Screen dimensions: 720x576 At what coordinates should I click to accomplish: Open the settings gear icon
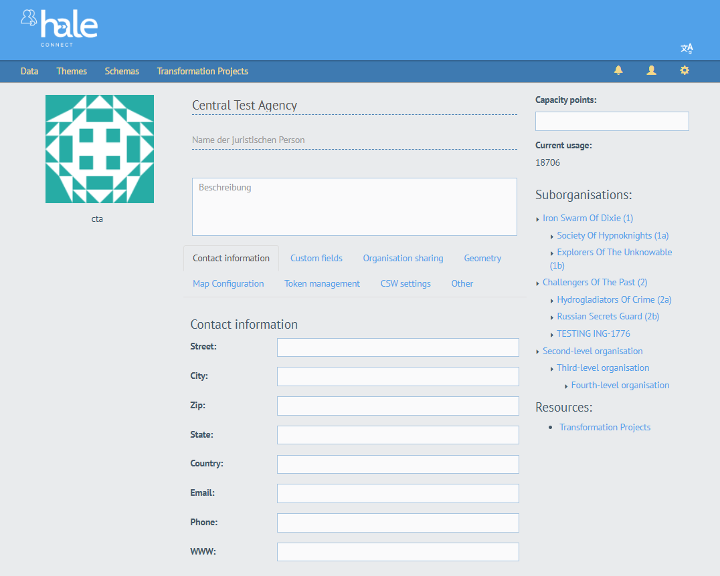684,71
